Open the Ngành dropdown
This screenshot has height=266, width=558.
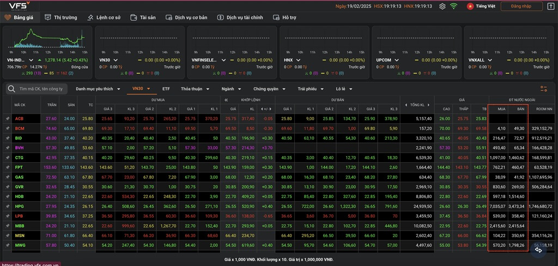[x=231, y=89]
